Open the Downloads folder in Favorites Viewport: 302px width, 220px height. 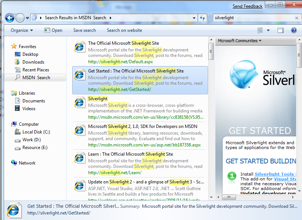33,62
